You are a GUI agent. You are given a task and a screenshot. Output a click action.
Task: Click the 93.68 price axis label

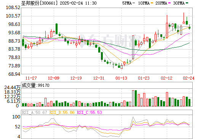14,33
